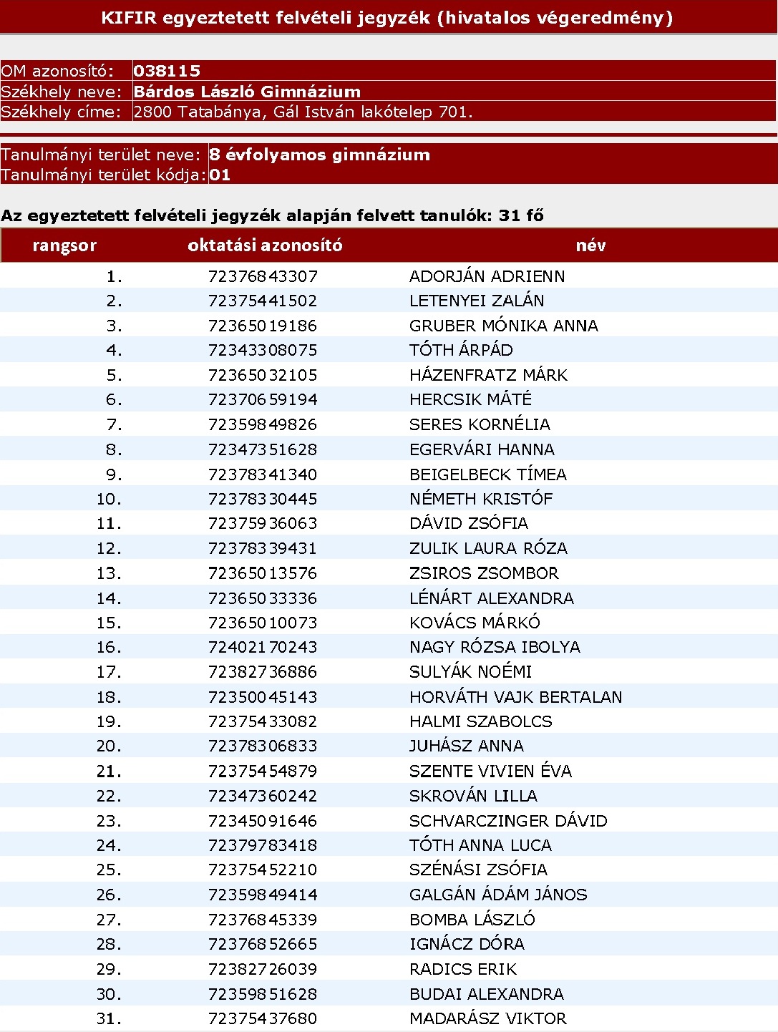Click the 'oktatási azonosító' column header
778x1032 pixels.
tap(265, 245)
